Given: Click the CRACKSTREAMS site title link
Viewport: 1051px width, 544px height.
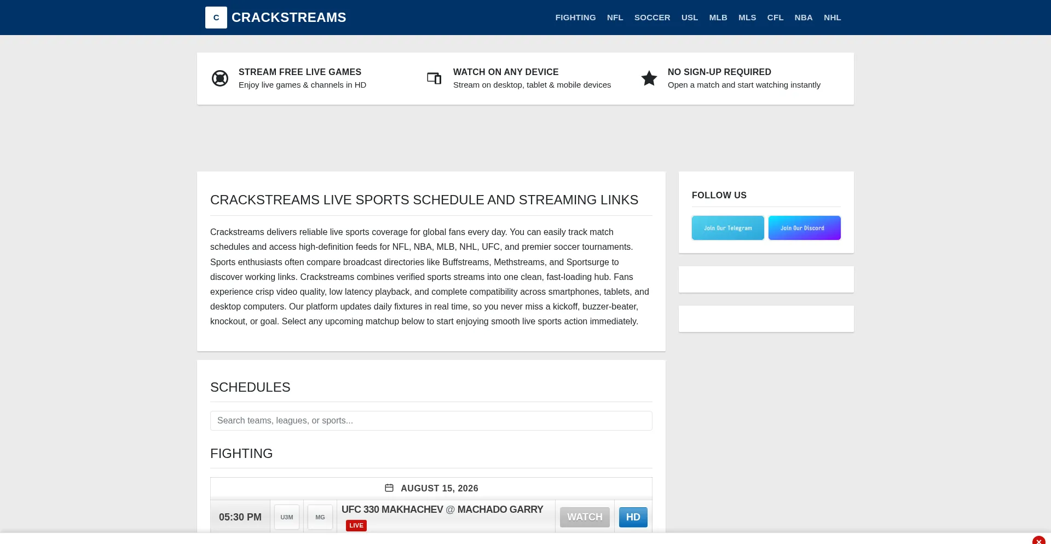Looking at the screenshot, I should (x=288, y=18).
